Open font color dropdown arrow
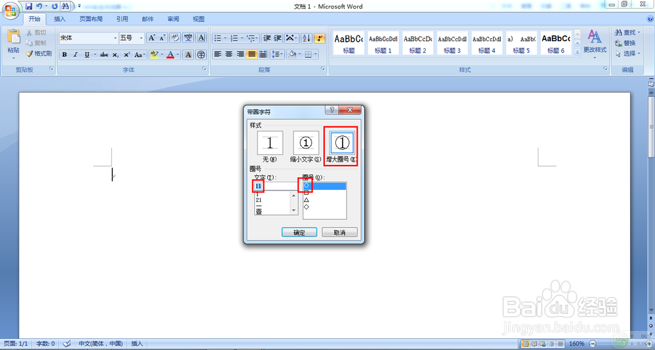655x350 pixels. 178,55
